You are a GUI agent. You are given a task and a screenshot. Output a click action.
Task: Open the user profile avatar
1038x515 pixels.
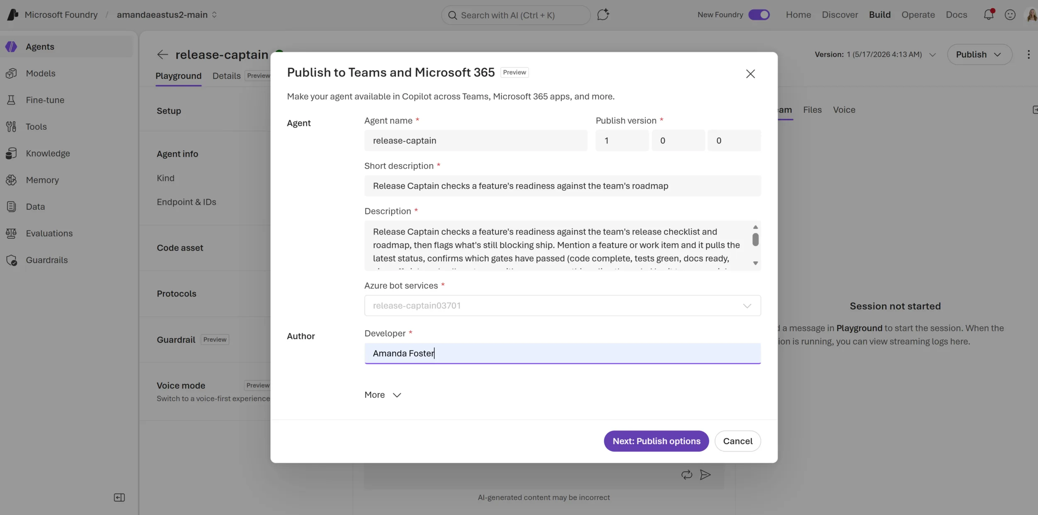tap(1032, 15)
